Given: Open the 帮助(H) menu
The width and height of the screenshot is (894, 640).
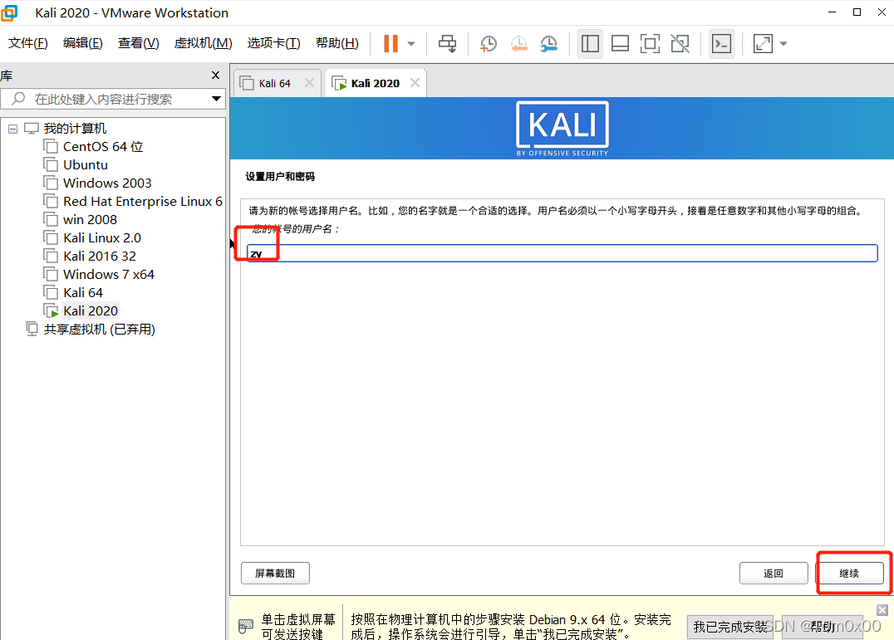Looking at the screenshot, I should tap(337, 43).
